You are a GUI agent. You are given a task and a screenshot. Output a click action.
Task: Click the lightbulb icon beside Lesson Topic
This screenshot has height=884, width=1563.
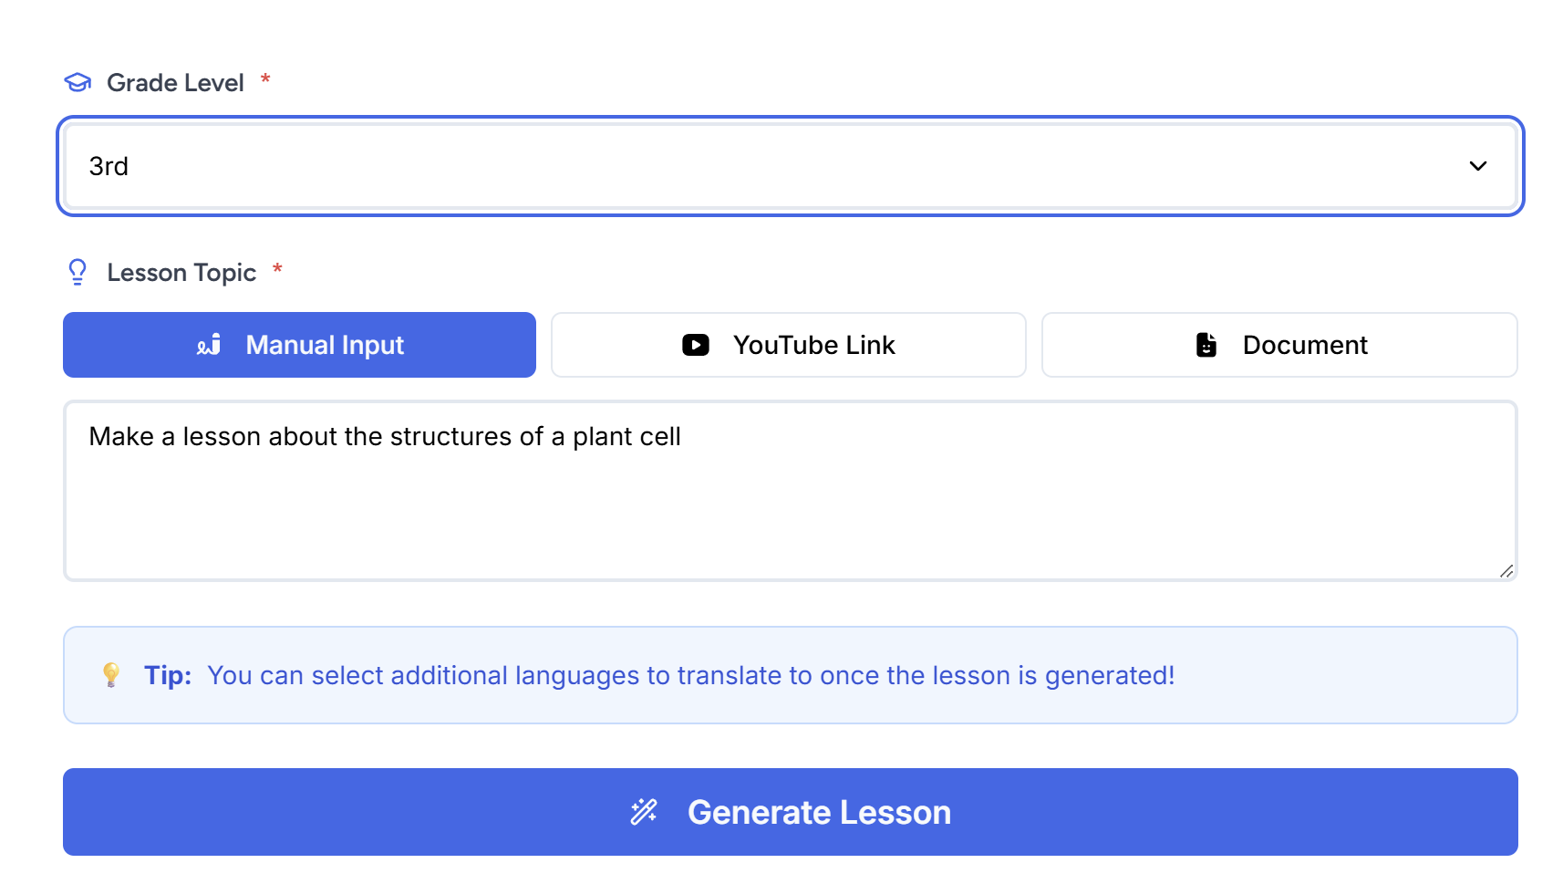coord(78,272)
